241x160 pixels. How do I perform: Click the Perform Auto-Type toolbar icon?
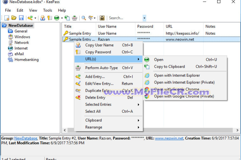[75, 18]
